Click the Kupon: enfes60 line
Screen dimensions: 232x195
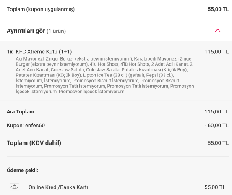pyautogui.click(x=26, y=126)
